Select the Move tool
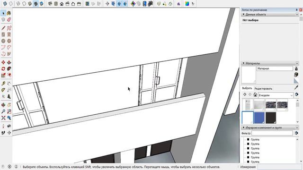Image resolution: width=303 pixels, height=170 pixels. (3, 62)
